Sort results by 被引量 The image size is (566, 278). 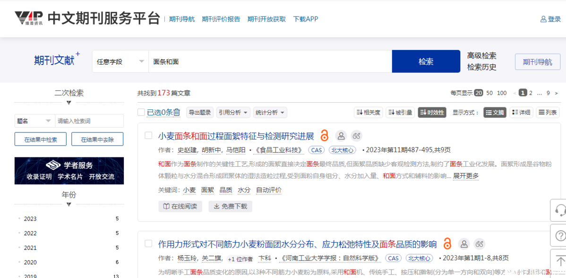coord(400,112)
